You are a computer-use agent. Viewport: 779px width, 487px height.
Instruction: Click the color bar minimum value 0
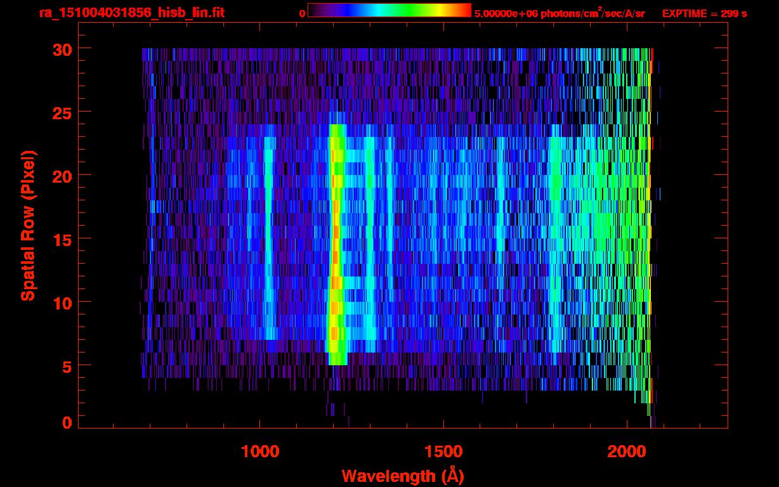[302, 13]
